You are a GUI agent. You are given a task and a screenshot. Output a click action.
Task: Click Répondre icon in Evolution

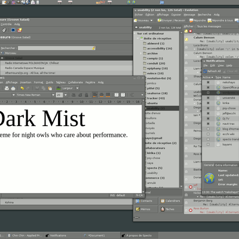(x=191, y=20)
